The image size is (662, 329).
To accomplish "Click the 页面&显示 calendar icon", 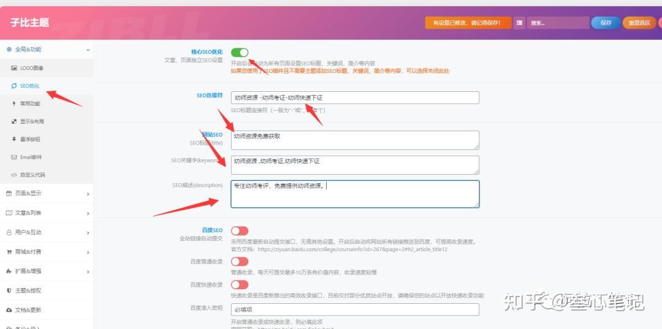I will tap(9, 193).
